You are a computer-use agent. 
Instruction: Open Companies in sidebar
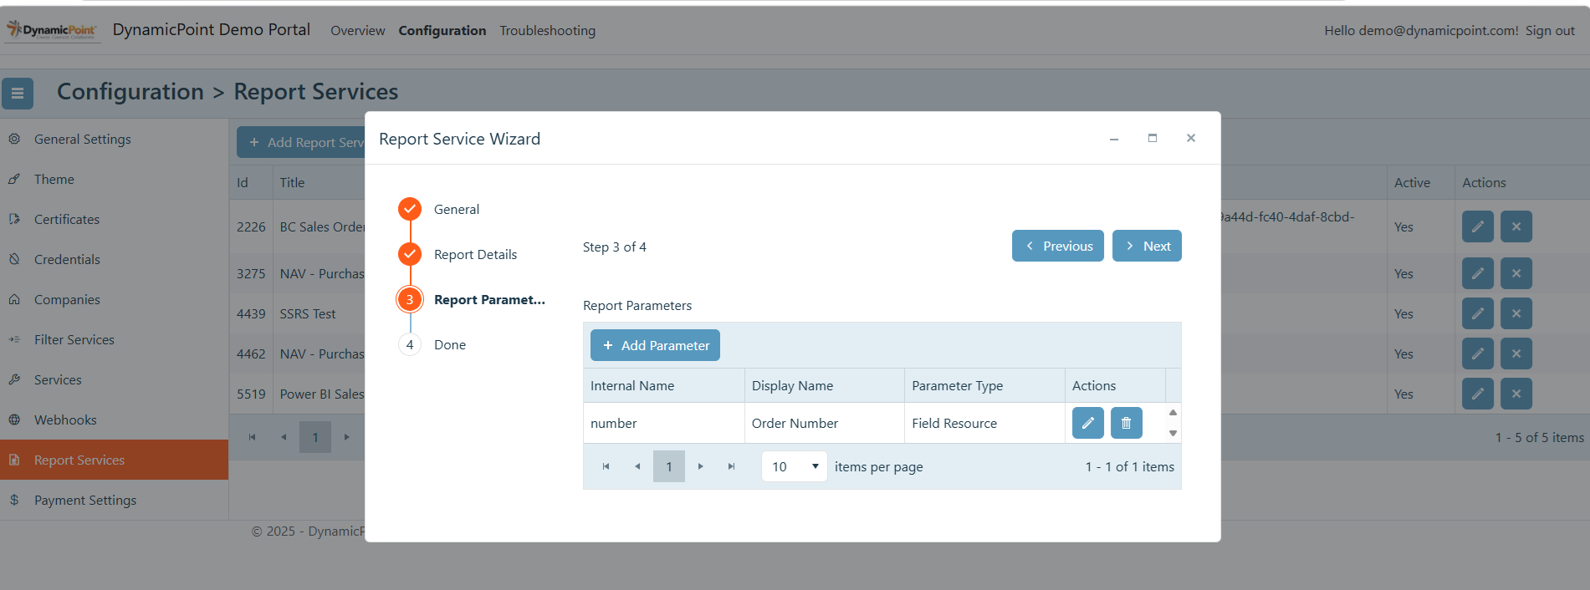click(x=114, y=299)
